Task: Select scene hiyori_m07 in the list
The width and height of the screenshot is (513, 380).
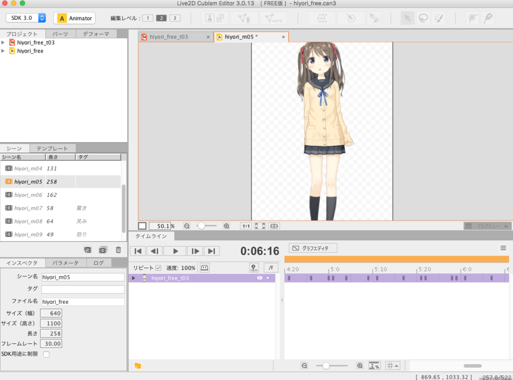Action: point(61,208)
